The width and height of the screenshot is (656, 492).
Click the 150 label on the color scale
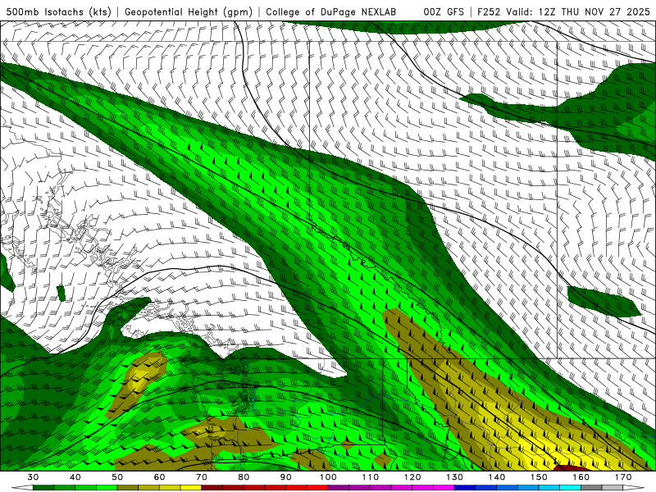540,477
